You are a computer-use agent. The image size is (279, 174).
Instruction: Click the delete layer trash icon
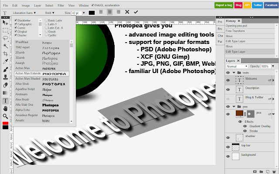coord(274,171)
